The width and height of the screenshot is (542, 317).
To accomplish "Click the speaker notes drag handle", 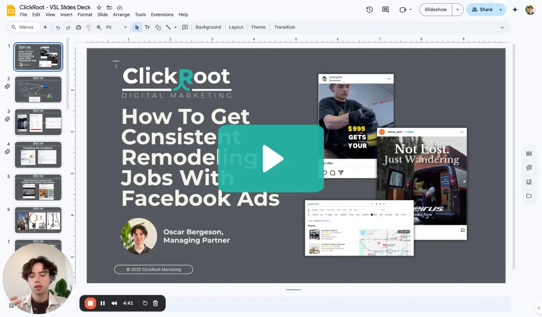I will pos(293,289).
